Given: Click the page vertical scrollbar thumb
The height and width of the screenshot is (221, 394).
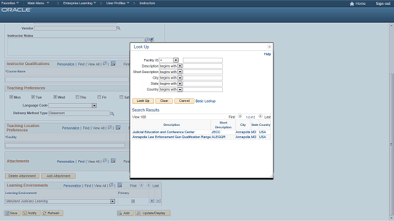Looking at the screenshot, I should 392,144.
